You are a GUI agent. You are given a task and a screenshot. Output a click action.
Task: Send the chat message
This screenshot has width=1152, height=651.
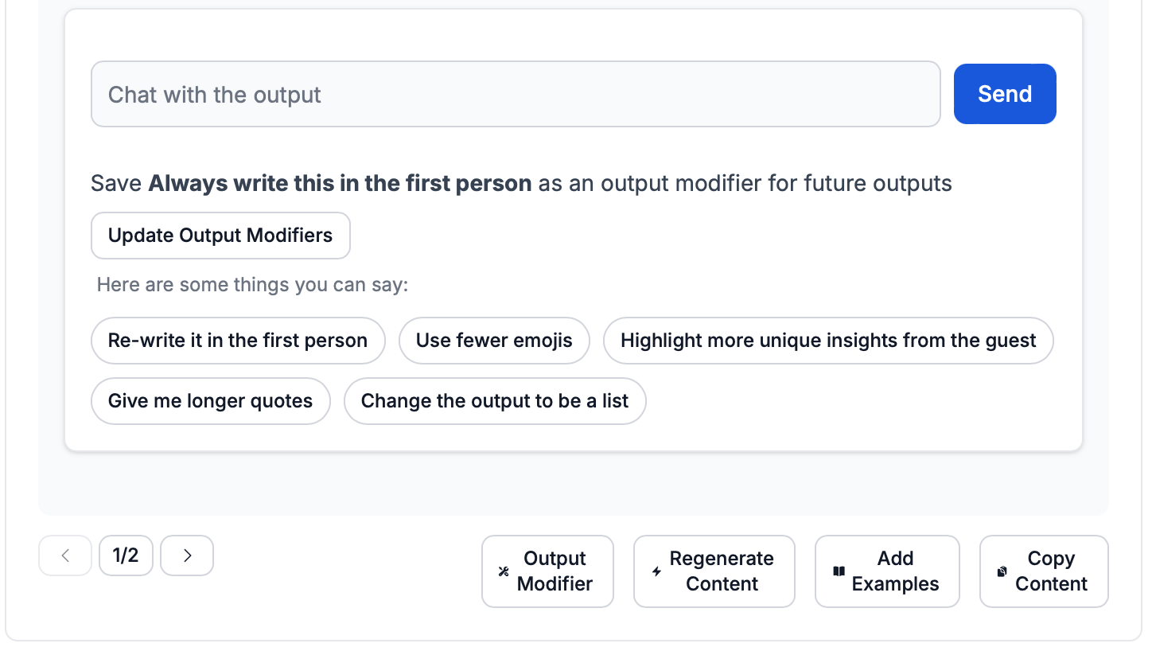(1004, 94)
